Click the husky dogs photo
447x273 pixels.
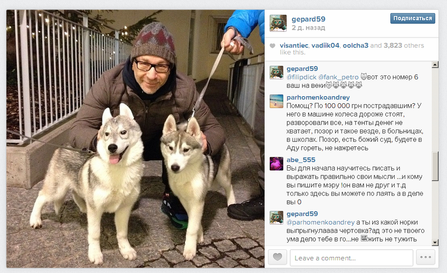(135, 139)
